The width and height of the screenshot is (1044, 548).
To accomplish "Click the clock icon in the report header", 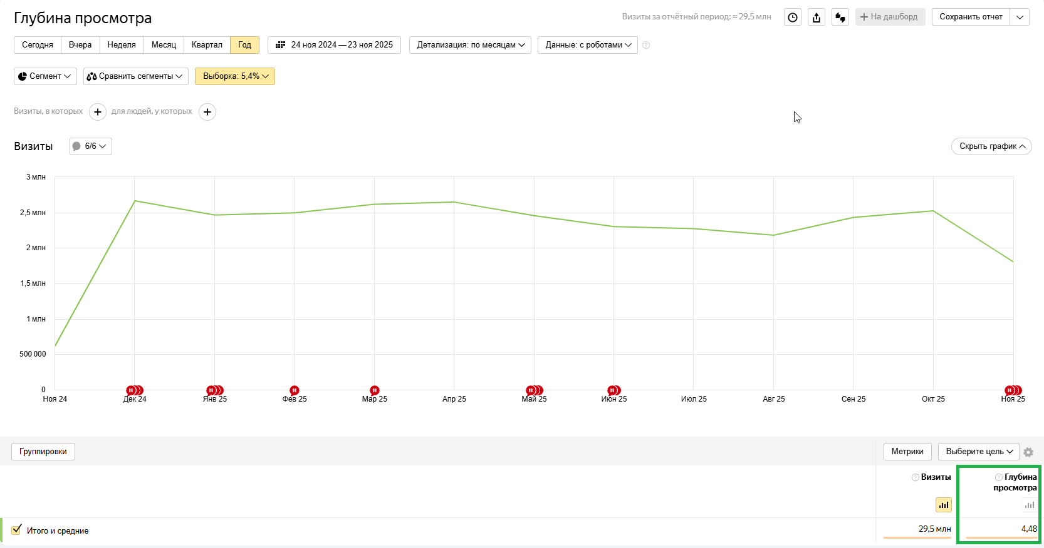I will coord(793,18).
